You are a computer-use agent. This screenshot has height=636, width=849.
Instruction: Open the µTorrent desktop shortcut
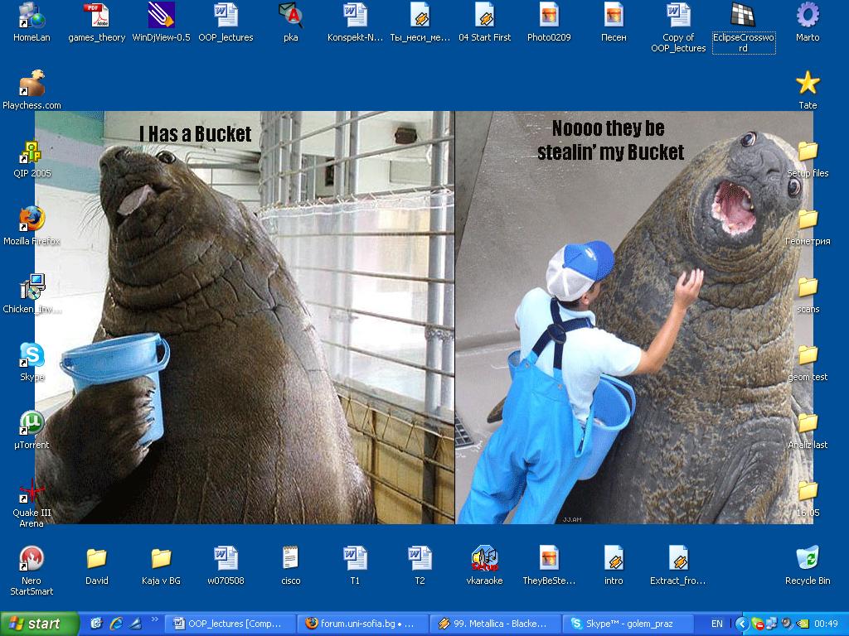tap(32, 423)
